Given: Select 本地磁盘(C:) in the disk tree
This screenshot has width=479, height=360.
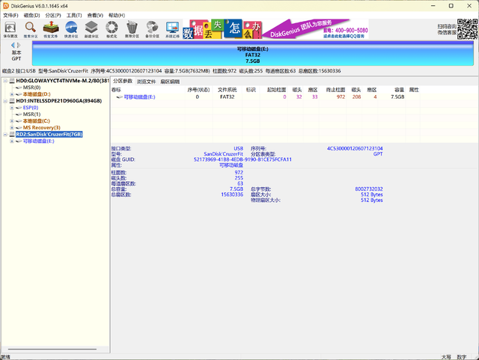Looking at the screenshot, I should [x=37, y=121].
